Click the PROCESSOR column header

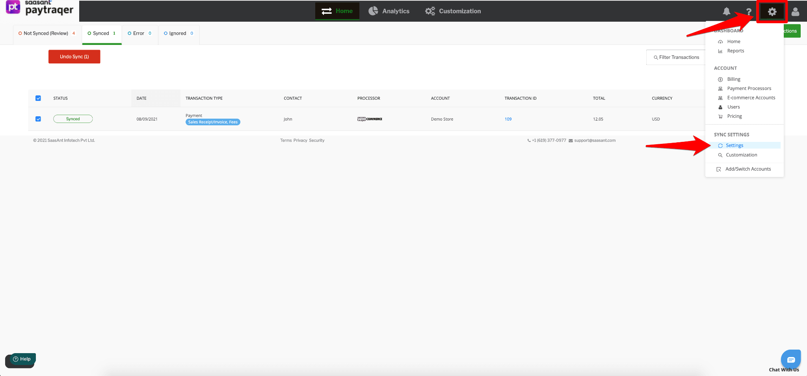(369, 98)
